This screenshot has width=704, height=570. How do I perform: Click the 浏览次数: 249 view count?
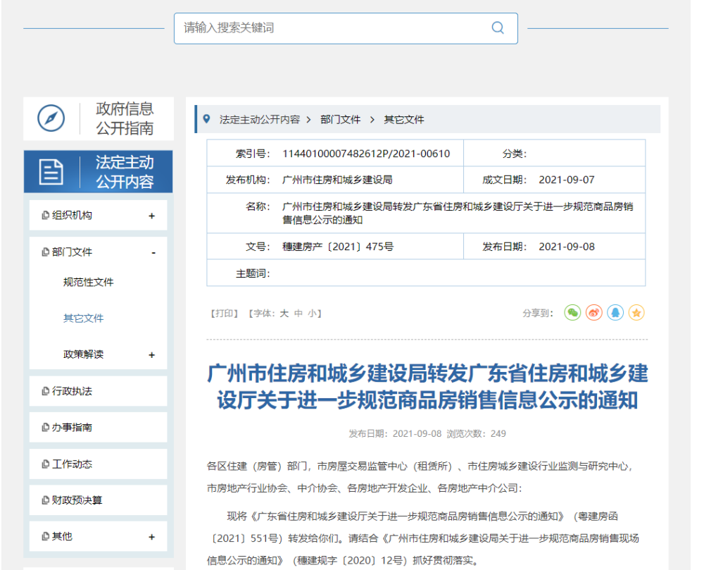477,433
